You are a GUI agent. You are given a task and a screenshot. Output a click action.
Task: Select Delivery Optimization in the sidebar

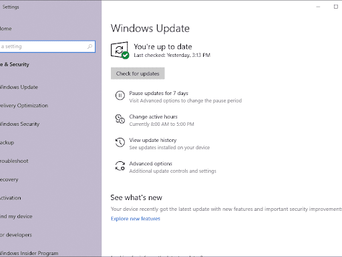pyautogui.click(x=24, y=106)
